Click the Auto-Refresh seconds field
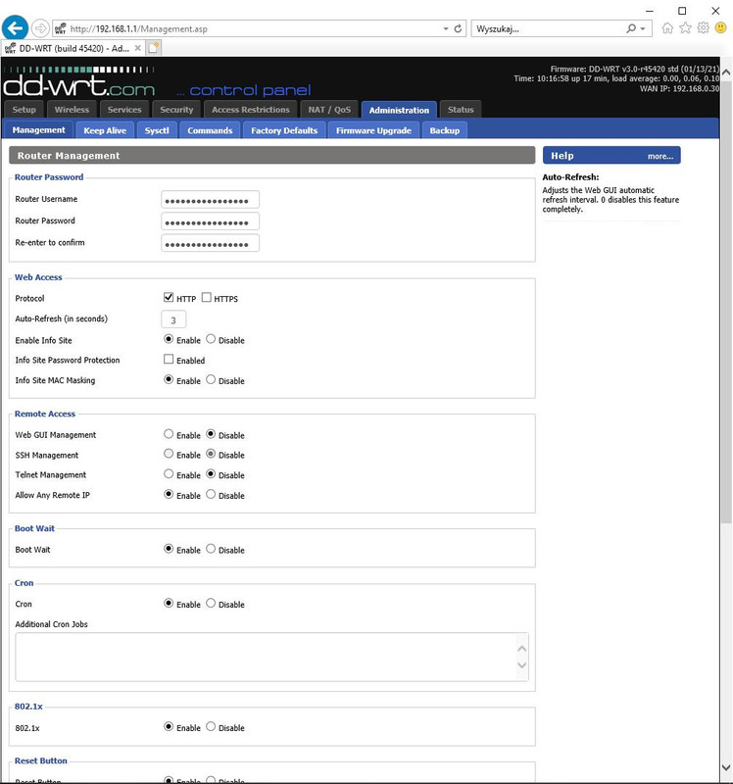The height and width of the screenshot is (784, 733). pyautogui.click(x=173, y=319)
